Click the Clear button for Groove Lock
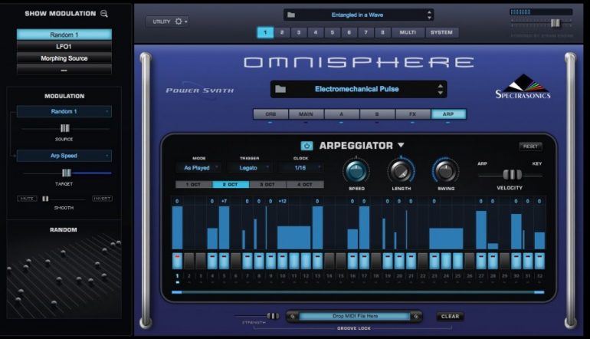The width and height of the screenshot is (590, 339). [x=451, y=316]
